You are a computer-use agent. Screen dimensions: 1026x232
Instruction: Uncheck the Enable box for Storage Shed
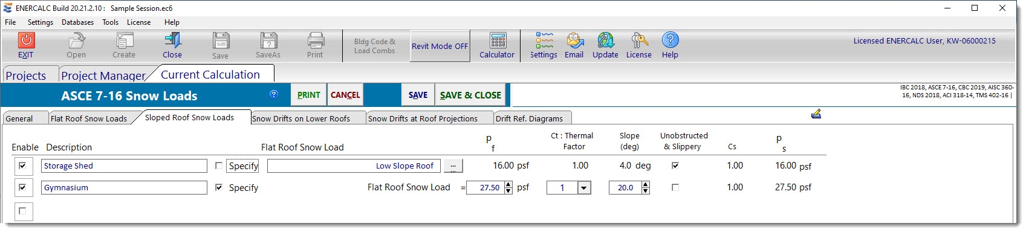click(22, 166)
